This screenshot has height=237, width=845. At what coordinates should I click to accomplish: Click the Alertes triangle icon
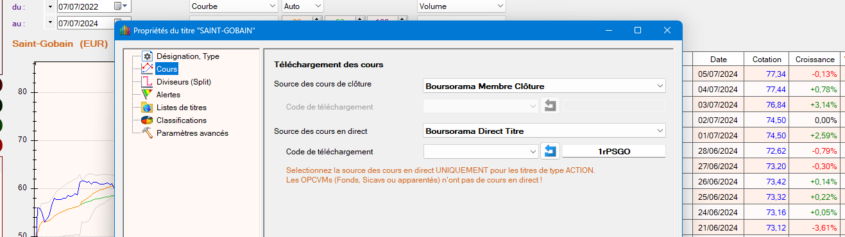point(147,94)
